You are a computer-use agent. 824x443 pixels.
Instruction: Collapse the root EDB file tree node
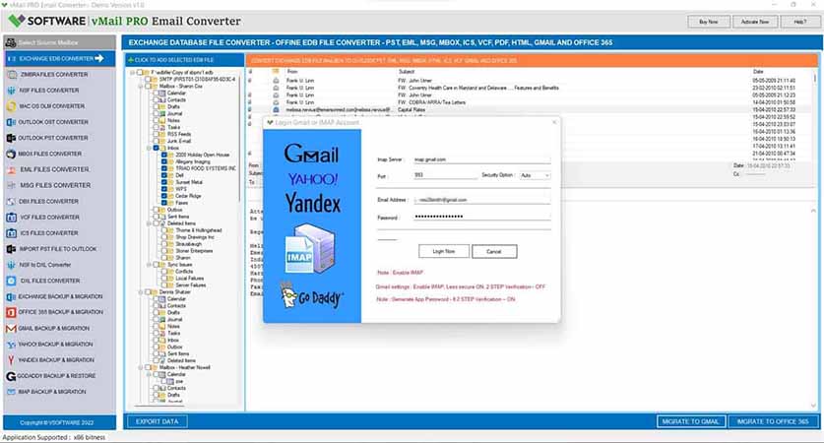pos(133,73)
